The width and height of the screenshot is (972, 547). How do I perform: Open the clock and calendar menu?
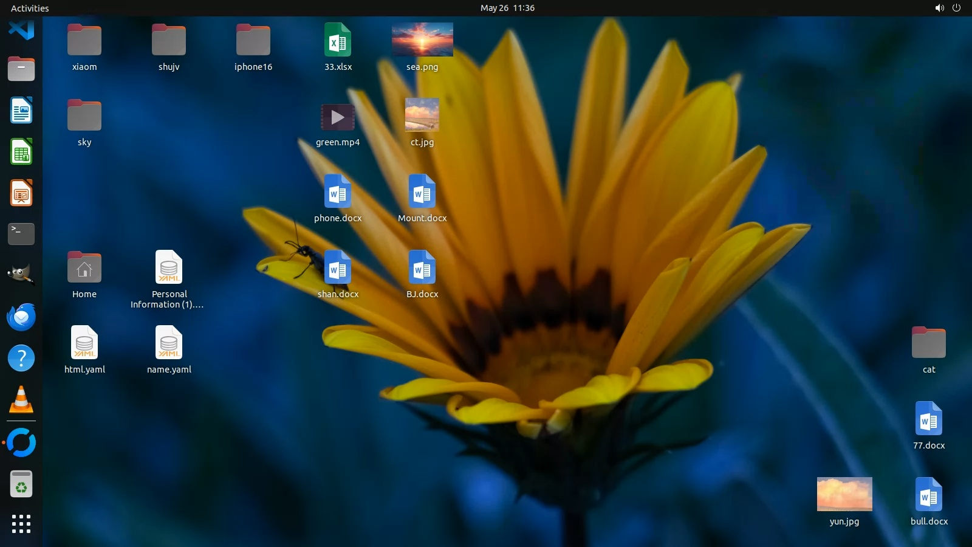[x=507, y=8]
